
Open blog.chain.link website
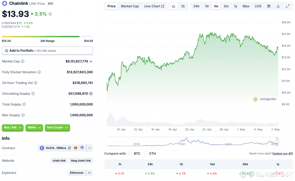[81, 161]
